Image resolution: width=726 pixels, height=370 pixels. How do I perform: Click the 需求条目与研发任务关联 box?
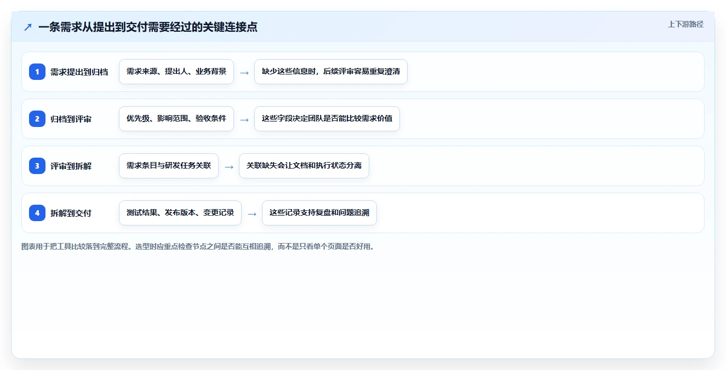pos(169,166)
